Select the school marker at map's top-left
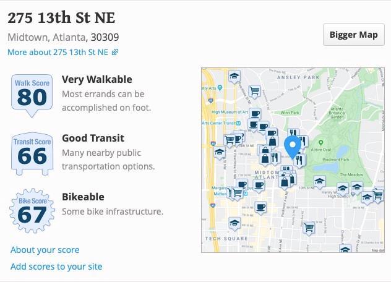This screenshot has height=282, width=391. point(234,76)
